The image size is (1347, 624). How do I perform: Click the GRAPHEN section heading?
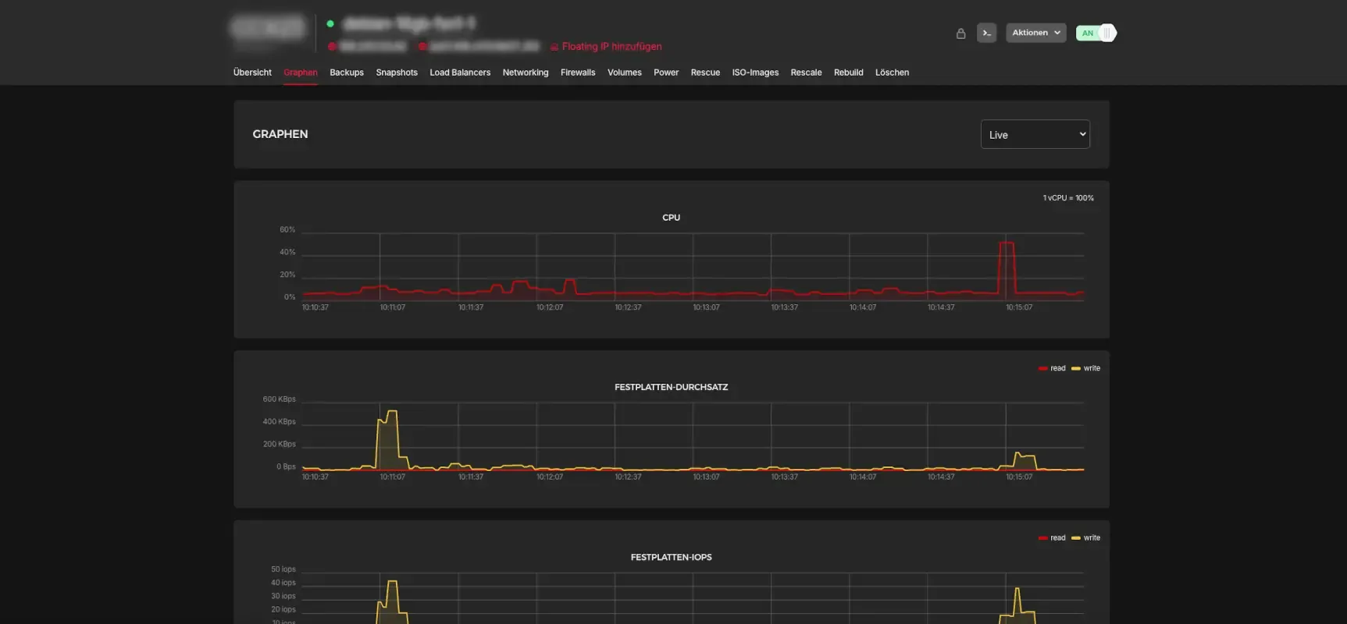(280, 134)
